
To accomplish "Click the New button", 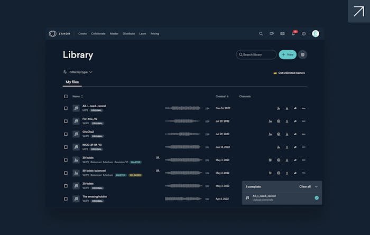I will (288, 54).
